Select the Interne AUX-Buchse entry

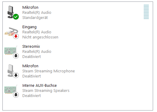78,91
